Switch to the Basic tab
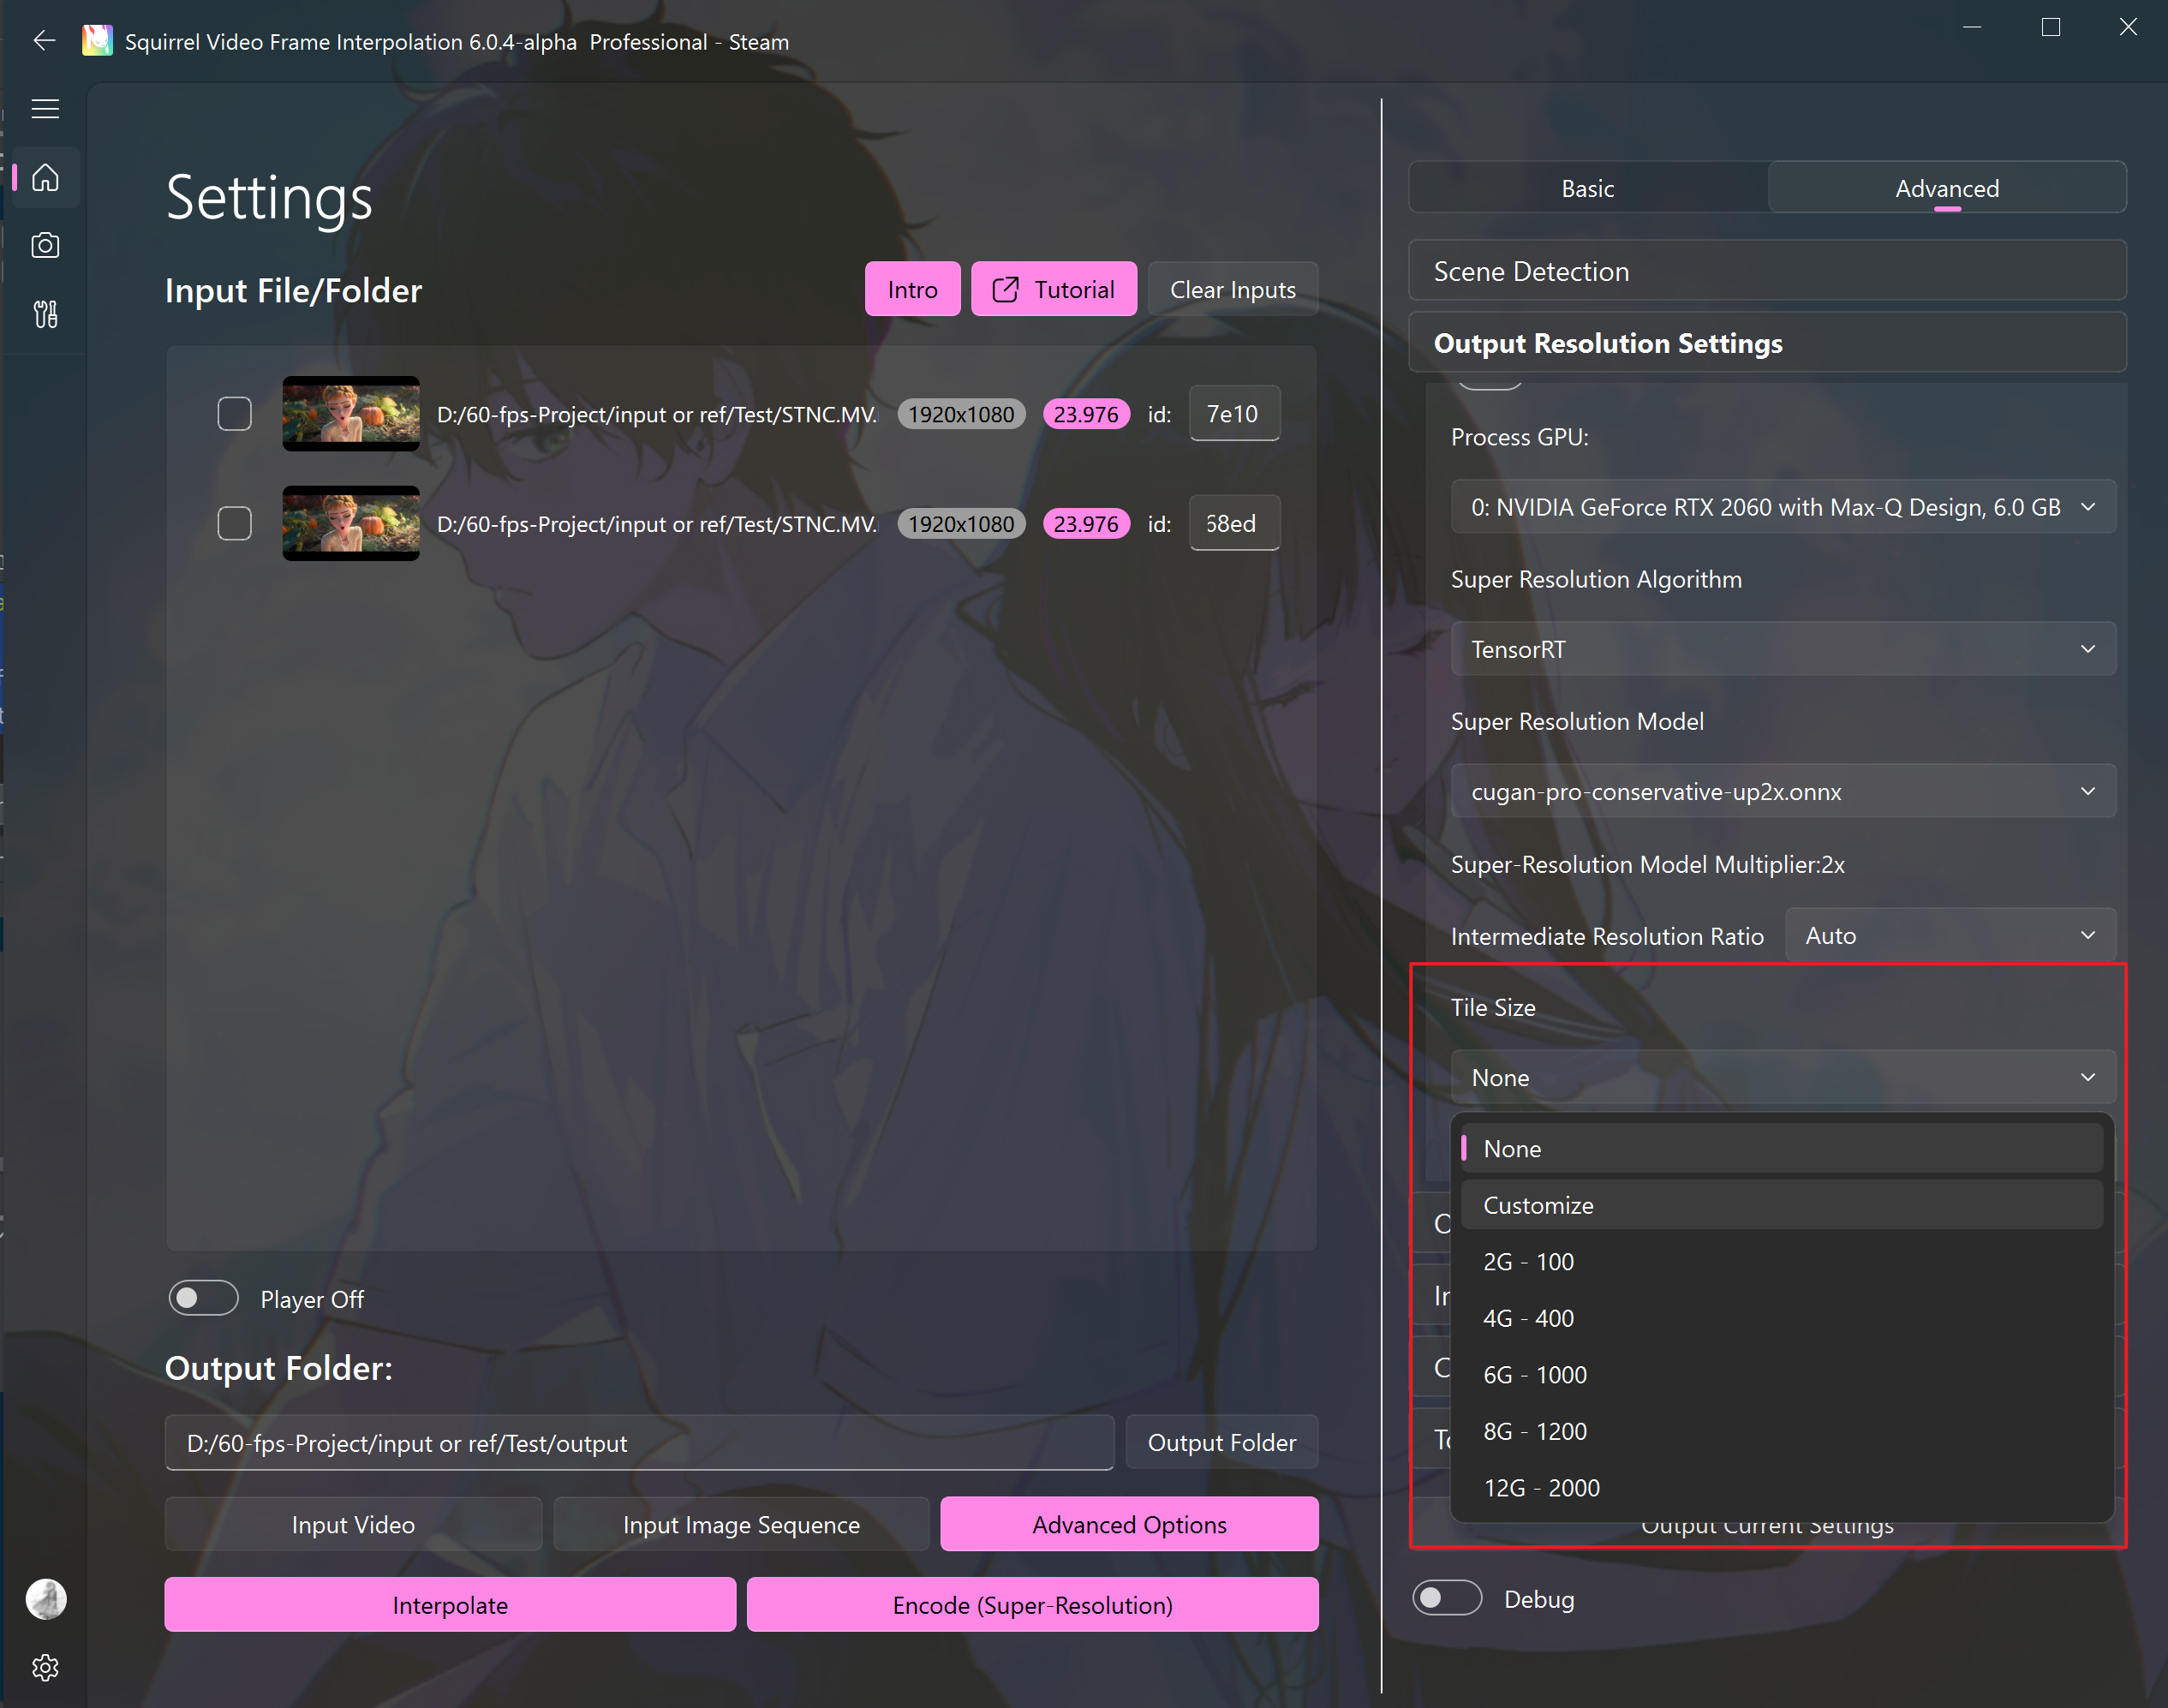Screen dimensions: 2168x1708 (1587, 187)
